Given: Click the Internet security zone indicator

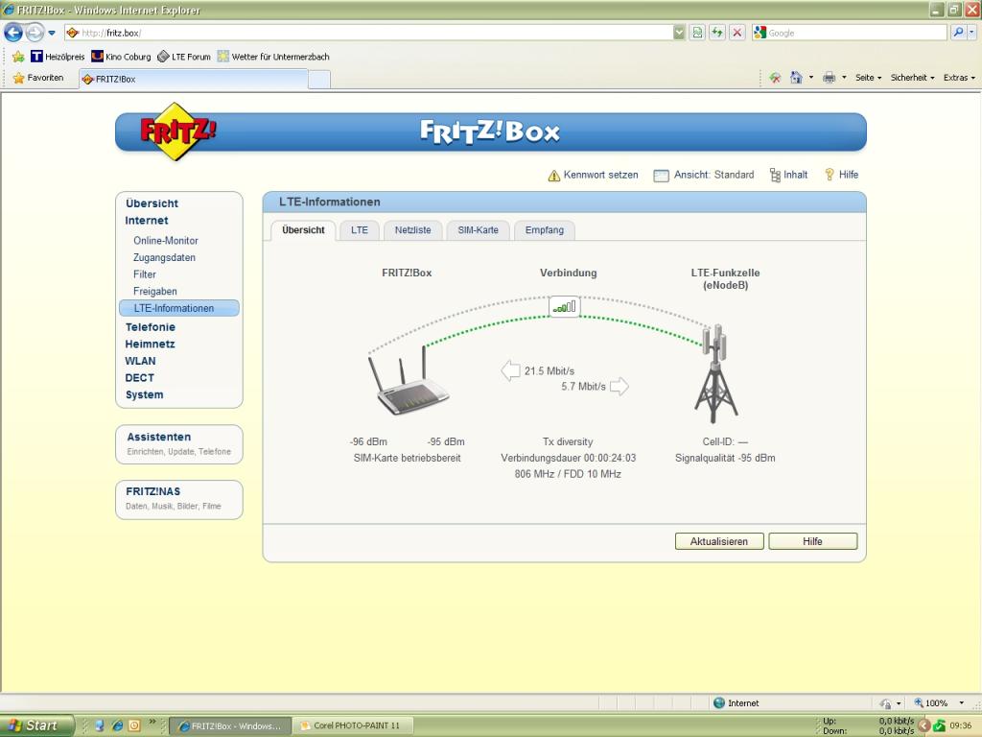Looking at the screenshot, I should tap(736, 703).
